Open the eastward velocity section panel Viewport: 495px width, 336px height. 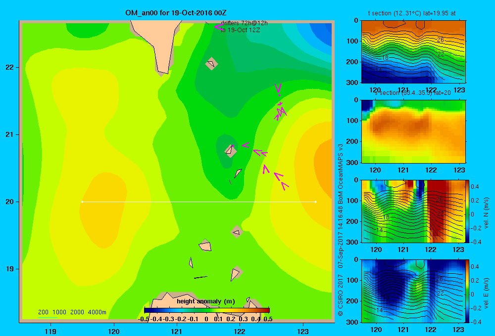(413, 291)
